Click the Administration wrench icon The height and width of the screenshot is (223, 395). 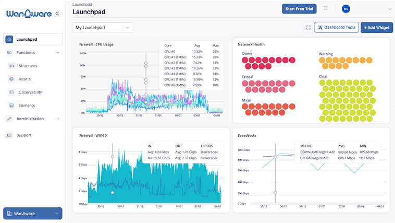[x=9, y=119]
